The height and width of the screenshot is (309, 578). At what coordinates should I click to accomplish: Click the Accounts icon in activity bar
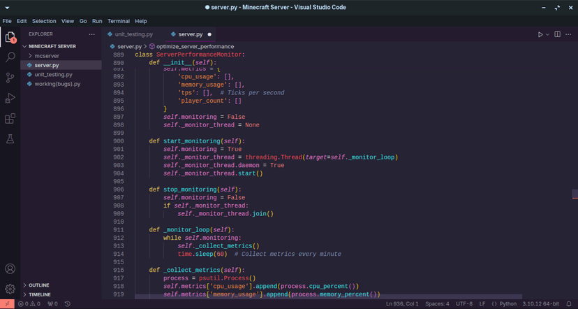[x=10, y=268]
